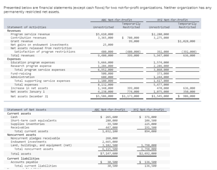Screen dimensions: 217x170
Task: Click the 'Total program service expenses' label
Action: [x=40, y=69]
